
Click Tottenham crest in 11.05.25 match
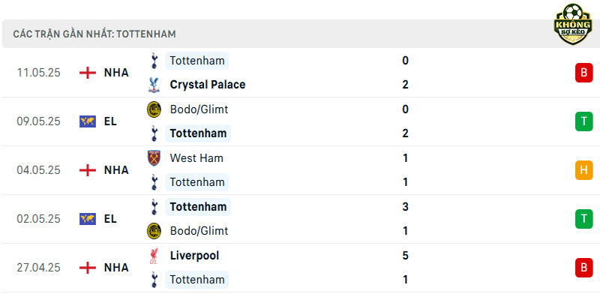[x=154, y=61]
